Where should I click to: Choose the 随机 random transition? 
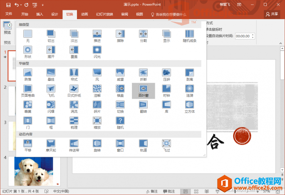(120, 123)
